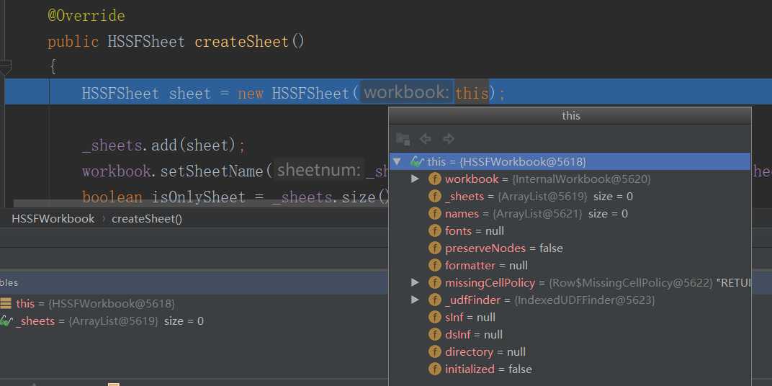Click the field icon next to dsInf
The height and width of the screenshot is (386, 772).
pyautogui.click(x=435, y=334)
